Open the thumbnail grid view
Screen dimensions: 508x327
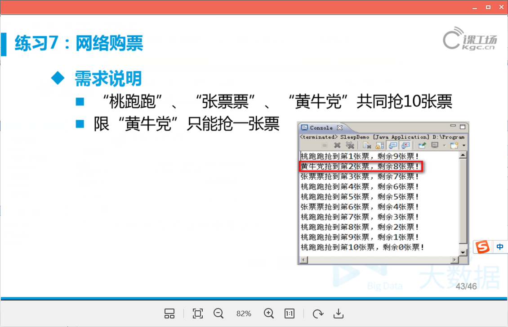pos(169,313)
